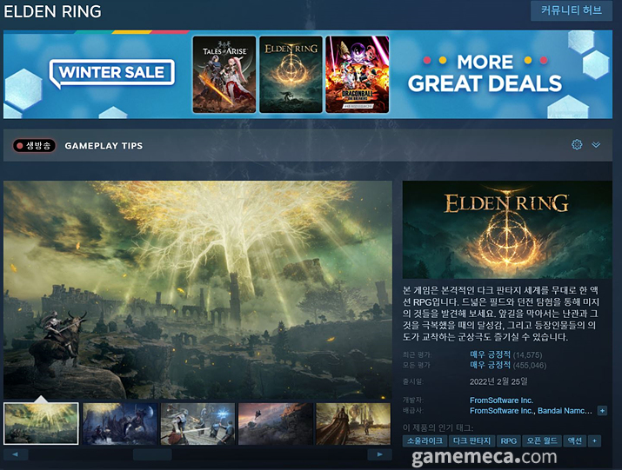Open Tales of Arise sale capsule
Screen dimensions: 622x470
tap(224, 75)
